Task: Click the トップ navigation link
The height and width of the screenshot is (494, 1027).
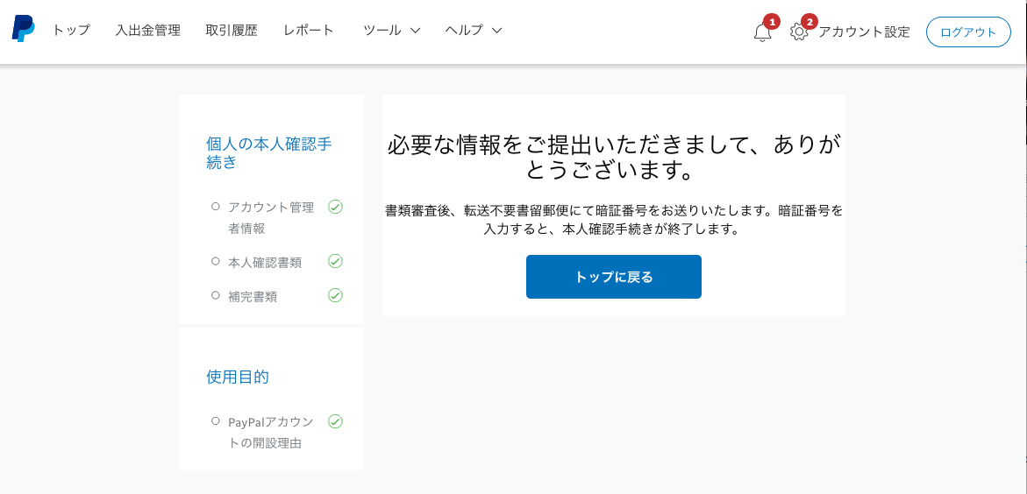Action: [x=71, y=31]
